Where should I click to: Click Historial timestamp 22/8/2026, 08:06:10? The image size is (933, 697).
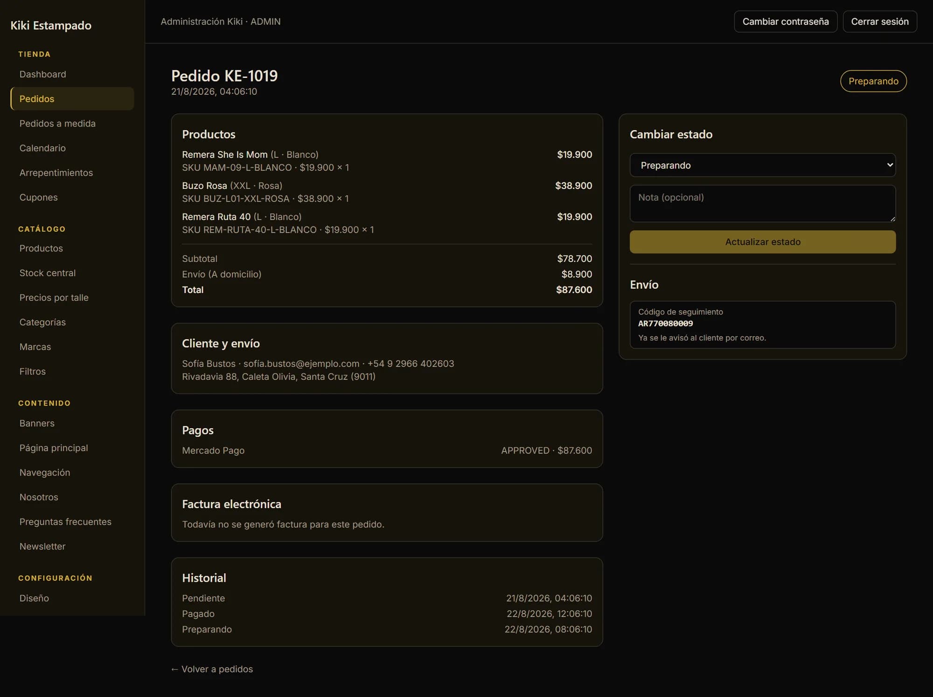pyautogui.click(x=548, y=629)
